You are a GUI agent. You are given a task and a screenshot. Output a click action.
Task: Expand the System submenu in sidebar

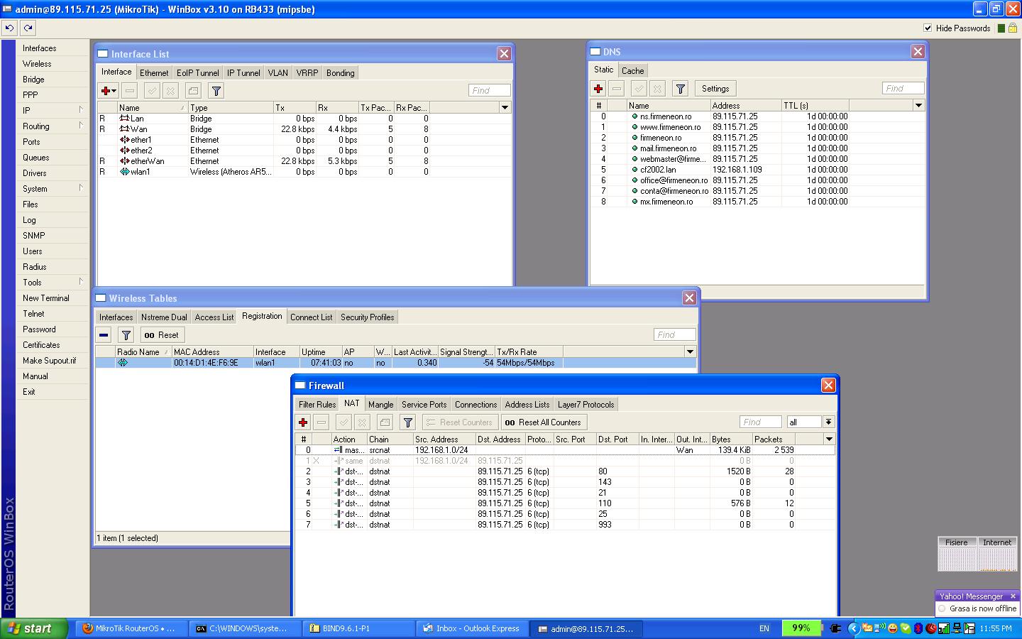(53, 188)
